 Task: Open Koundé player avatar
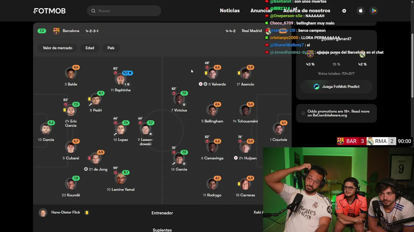point(71,184)
